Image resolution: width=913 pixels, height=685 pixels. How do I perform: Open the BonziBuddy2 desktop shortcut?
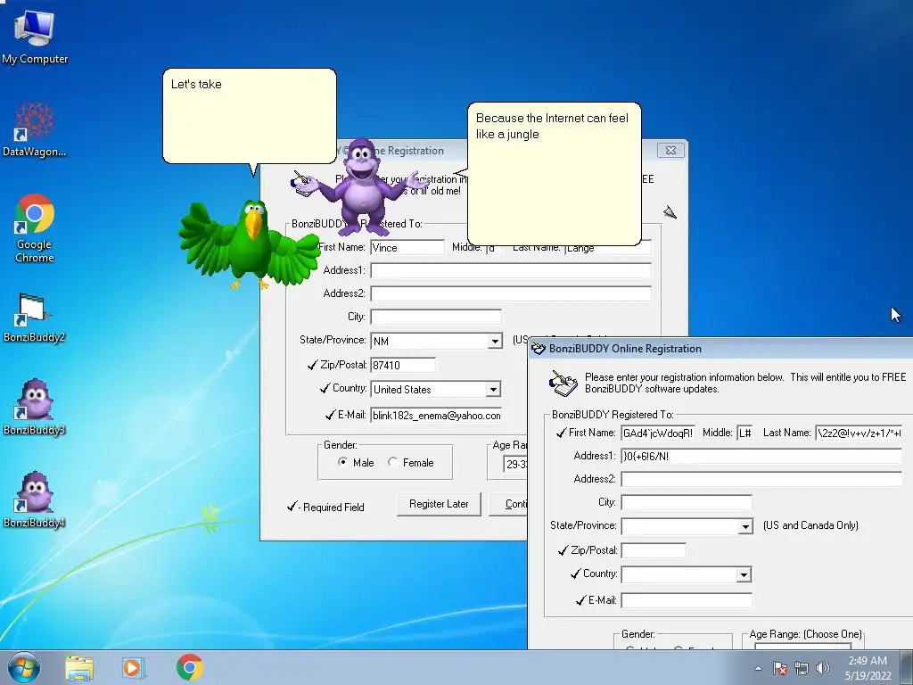[35, 318]
